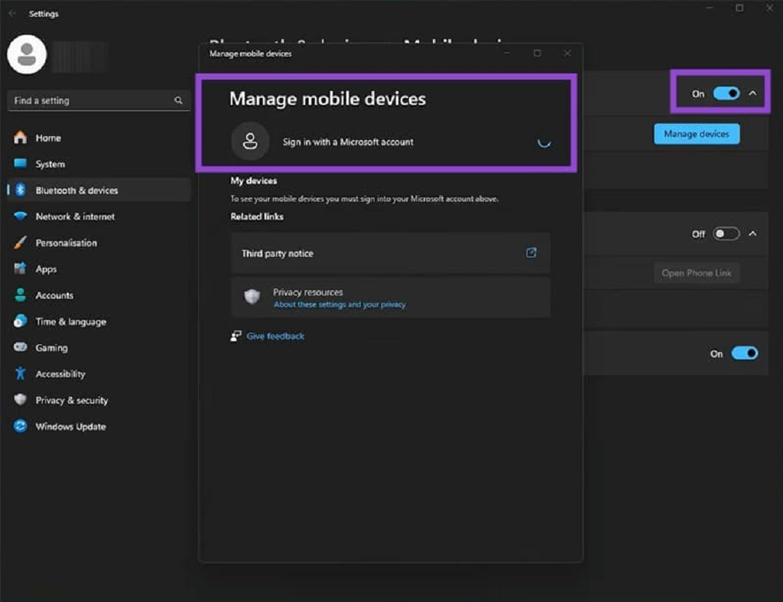
Task: Go to the Accounts settings section
Action: [54, 295]
